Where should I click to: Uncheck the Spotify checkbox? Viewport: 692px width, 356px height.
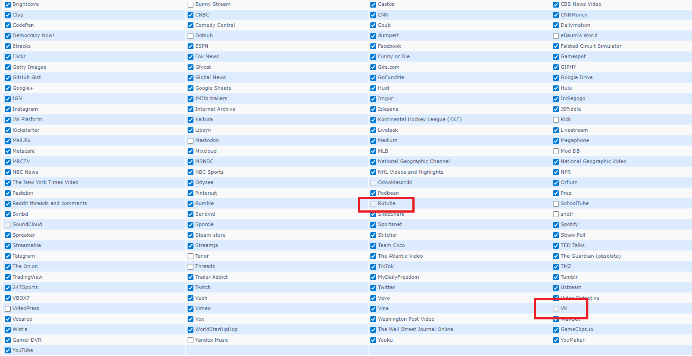point(556,225)
